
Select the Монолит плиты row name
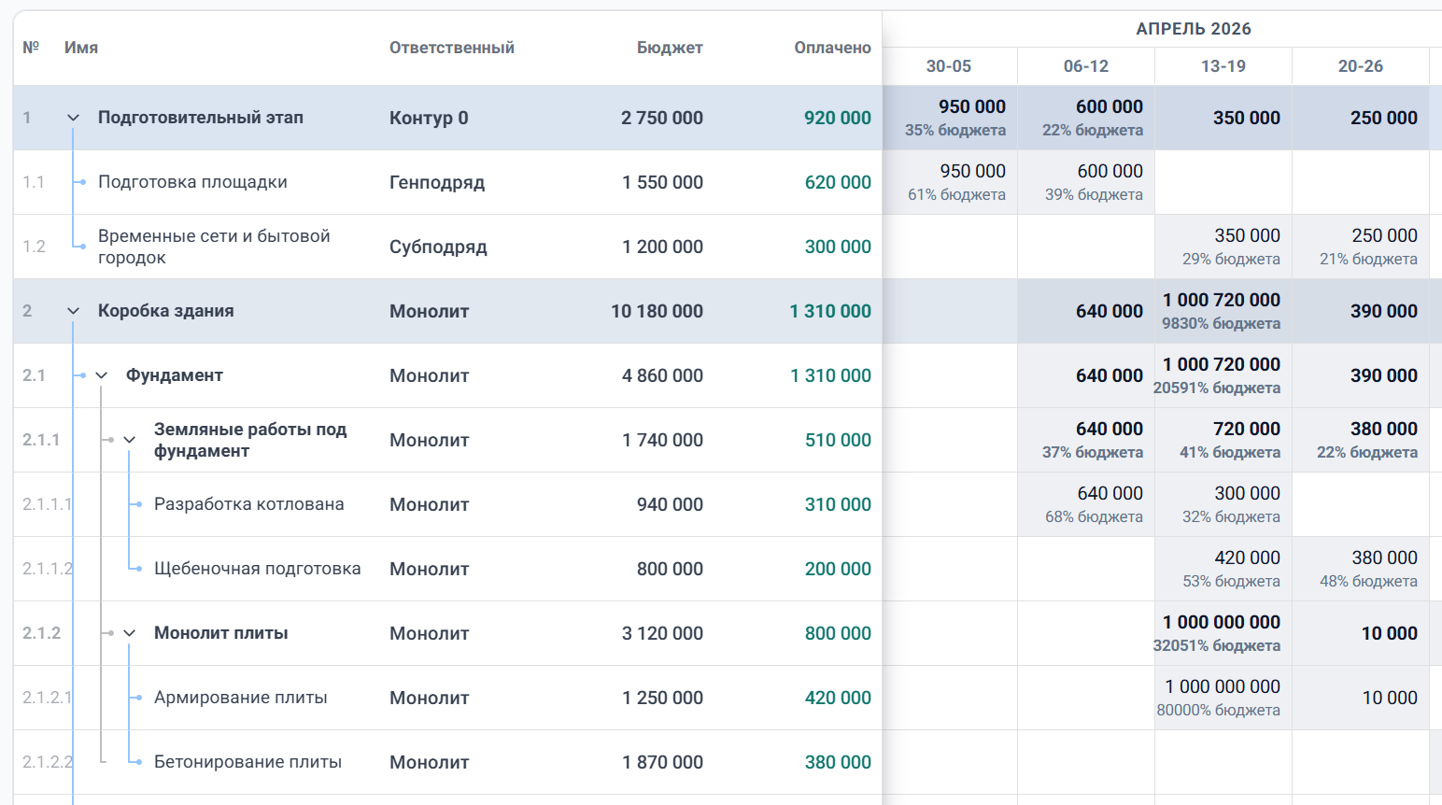click(221, 633)
